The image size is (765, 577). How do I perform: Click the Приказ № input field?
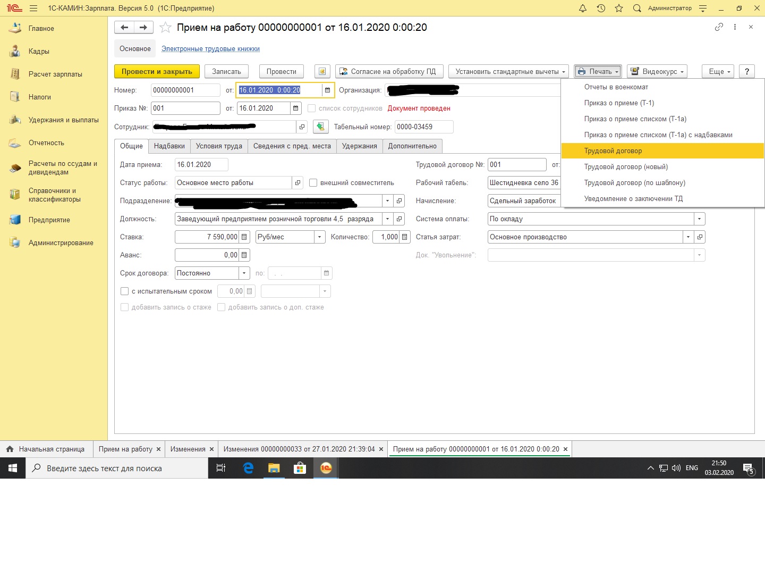coord(185,108)
